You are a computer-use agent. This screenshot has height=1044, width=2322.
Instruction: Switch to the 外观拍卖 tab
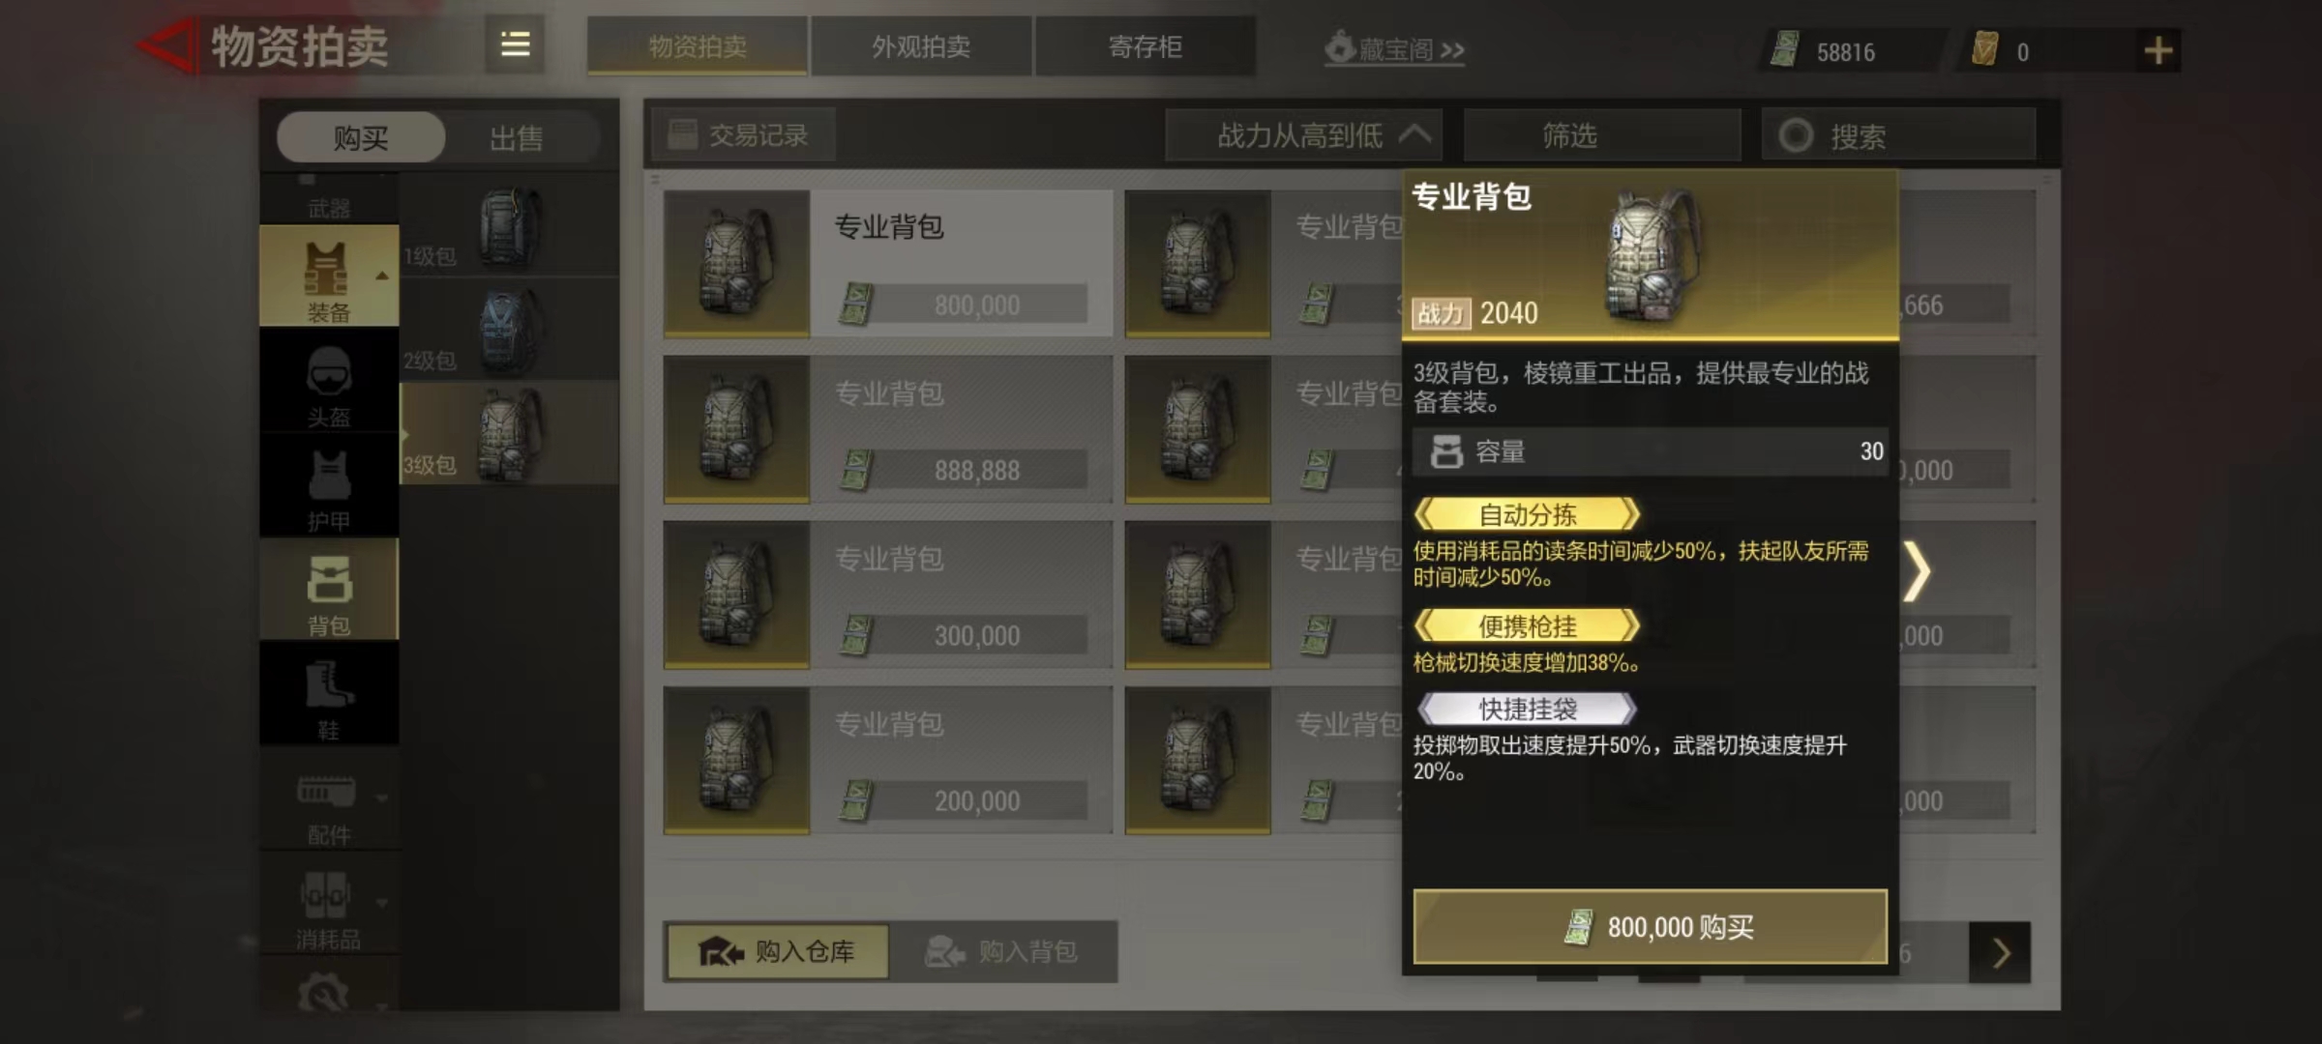click(x=921, y=46)
